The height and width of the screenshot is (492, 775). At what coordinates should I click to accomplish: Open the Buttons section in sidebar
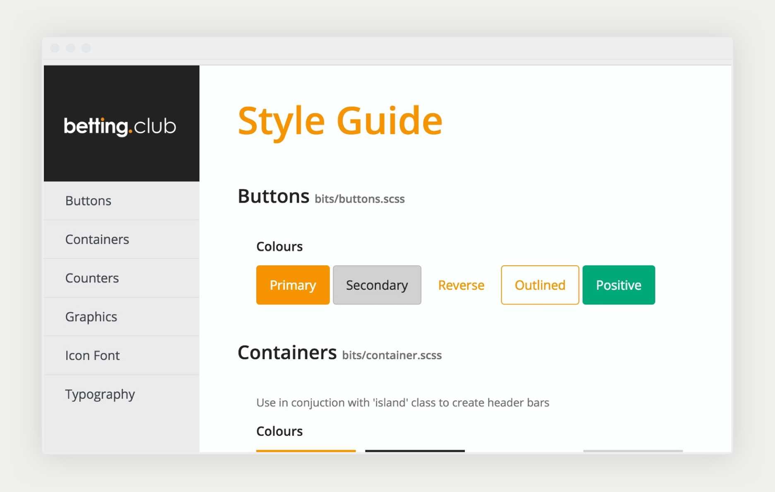tap(88, 201)
